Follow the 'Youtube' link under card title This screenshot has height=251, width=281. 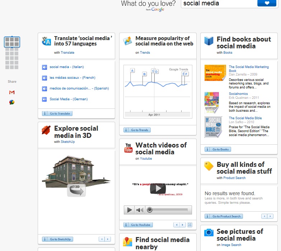(146, 158)
